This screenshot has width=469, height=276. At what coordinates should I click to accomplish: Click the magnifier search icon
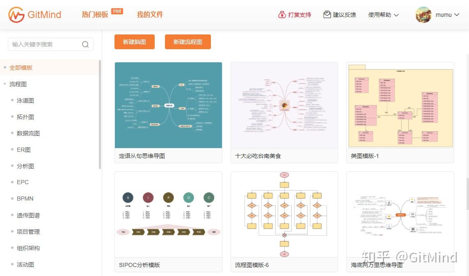coord(85,44)
